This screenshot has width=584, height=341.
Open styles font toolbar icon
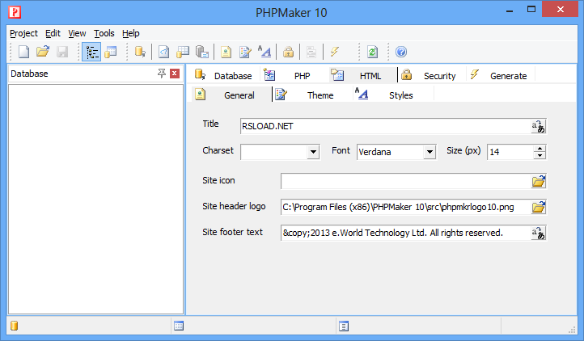(264, 52)
